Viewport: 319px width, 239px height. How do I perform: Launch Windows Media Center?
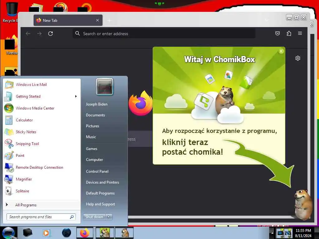point(42,108)
